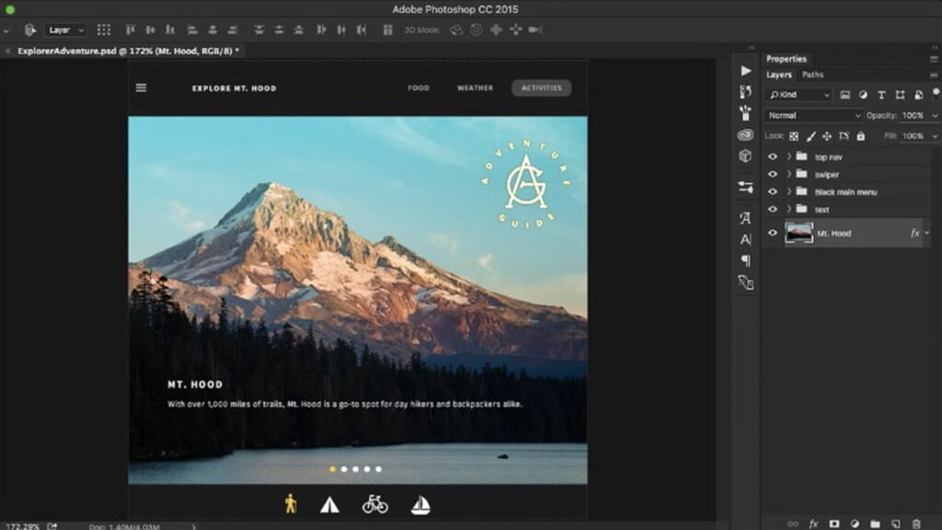Switch to the Paths tab
The height and width of the screenshot is (530, 942).
tap(812, 75)
